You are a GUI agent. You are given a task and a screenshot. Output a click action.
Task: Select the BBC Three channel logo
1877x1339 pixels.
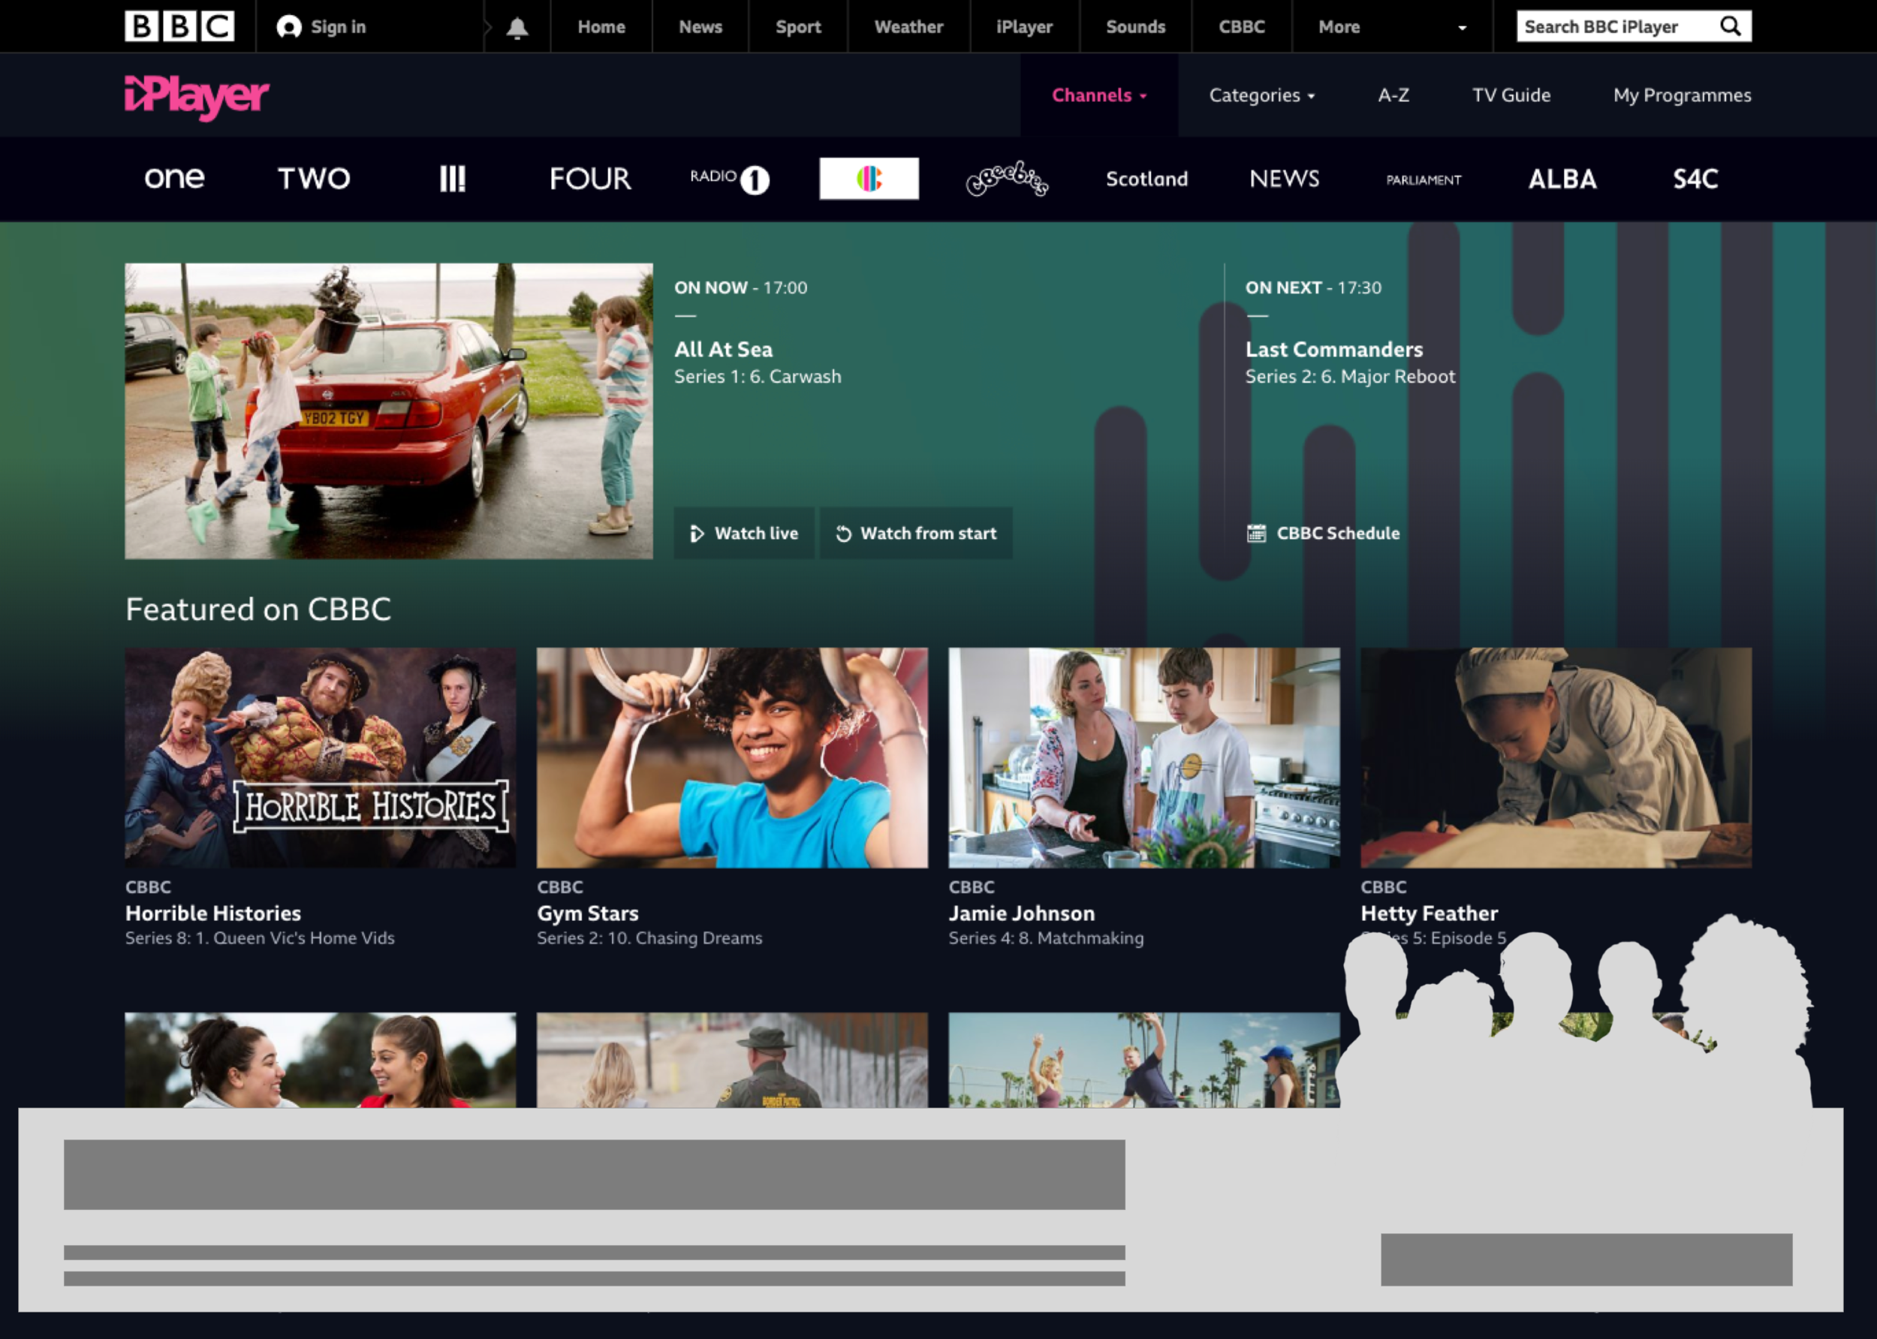pyautogui.click(x=452, y=178)
